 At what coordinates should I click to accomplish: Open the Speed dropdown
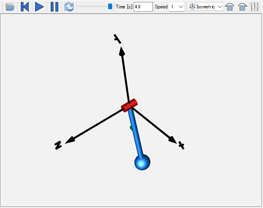(177, 7)
